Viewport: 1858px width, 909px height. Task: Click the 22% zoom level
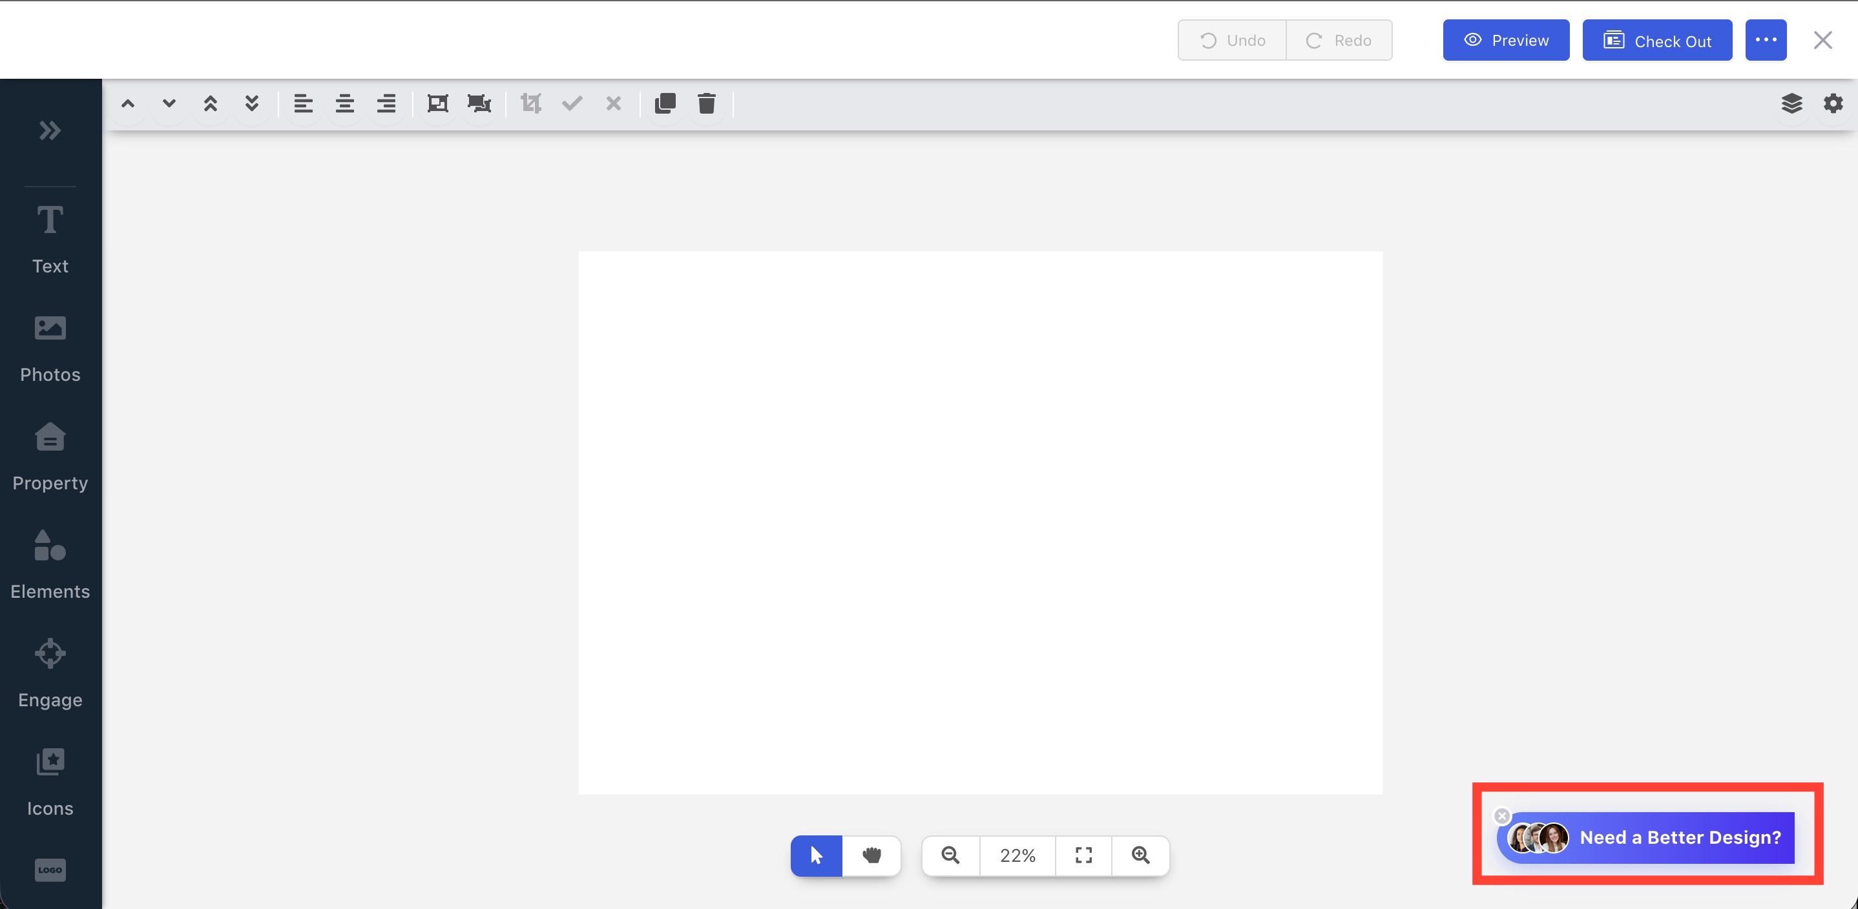point(1017,855)
